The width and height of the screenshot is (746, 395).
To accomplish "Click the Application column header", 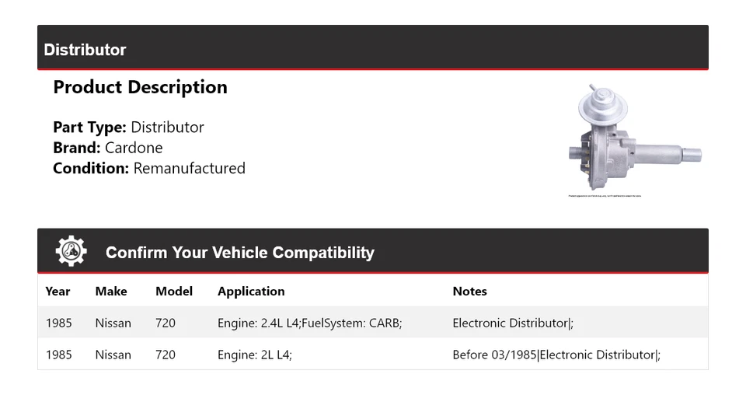I will 251,292.
